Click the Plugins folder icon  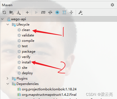tap(14, 78)
